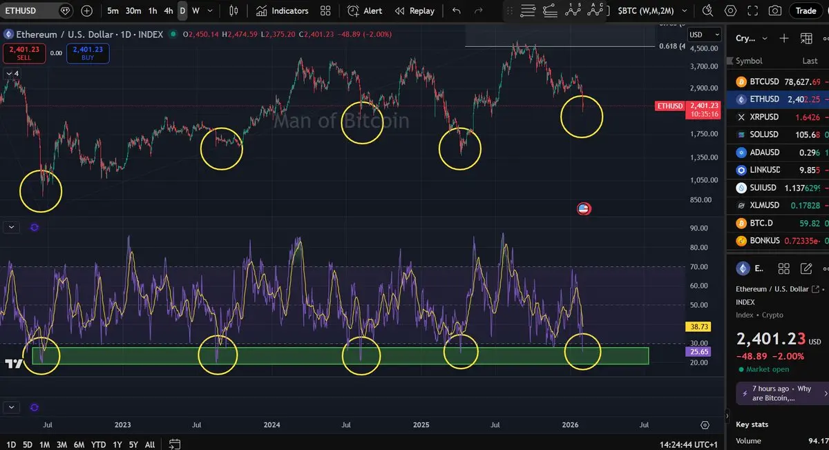
Task: Click the quick search icon
Action: coord(707,11)
